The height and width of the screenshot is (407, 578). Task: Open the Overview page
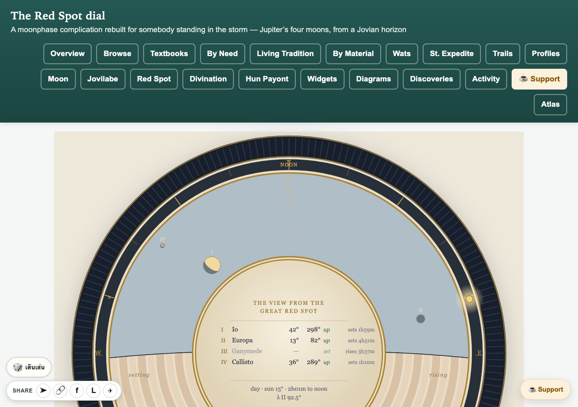tap(68, 54)
